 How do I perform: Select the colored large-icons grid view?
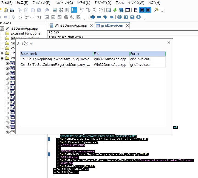click(61, 10)
